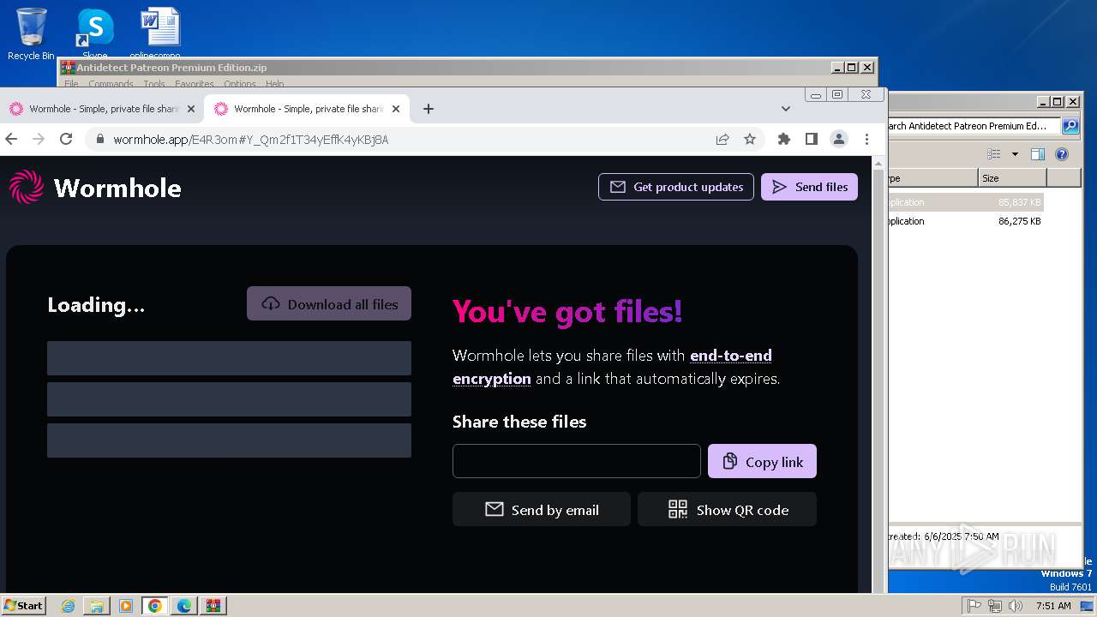The image size is (1097, 617).
Task: Sort by the Type column header
Action: [933, 178]
